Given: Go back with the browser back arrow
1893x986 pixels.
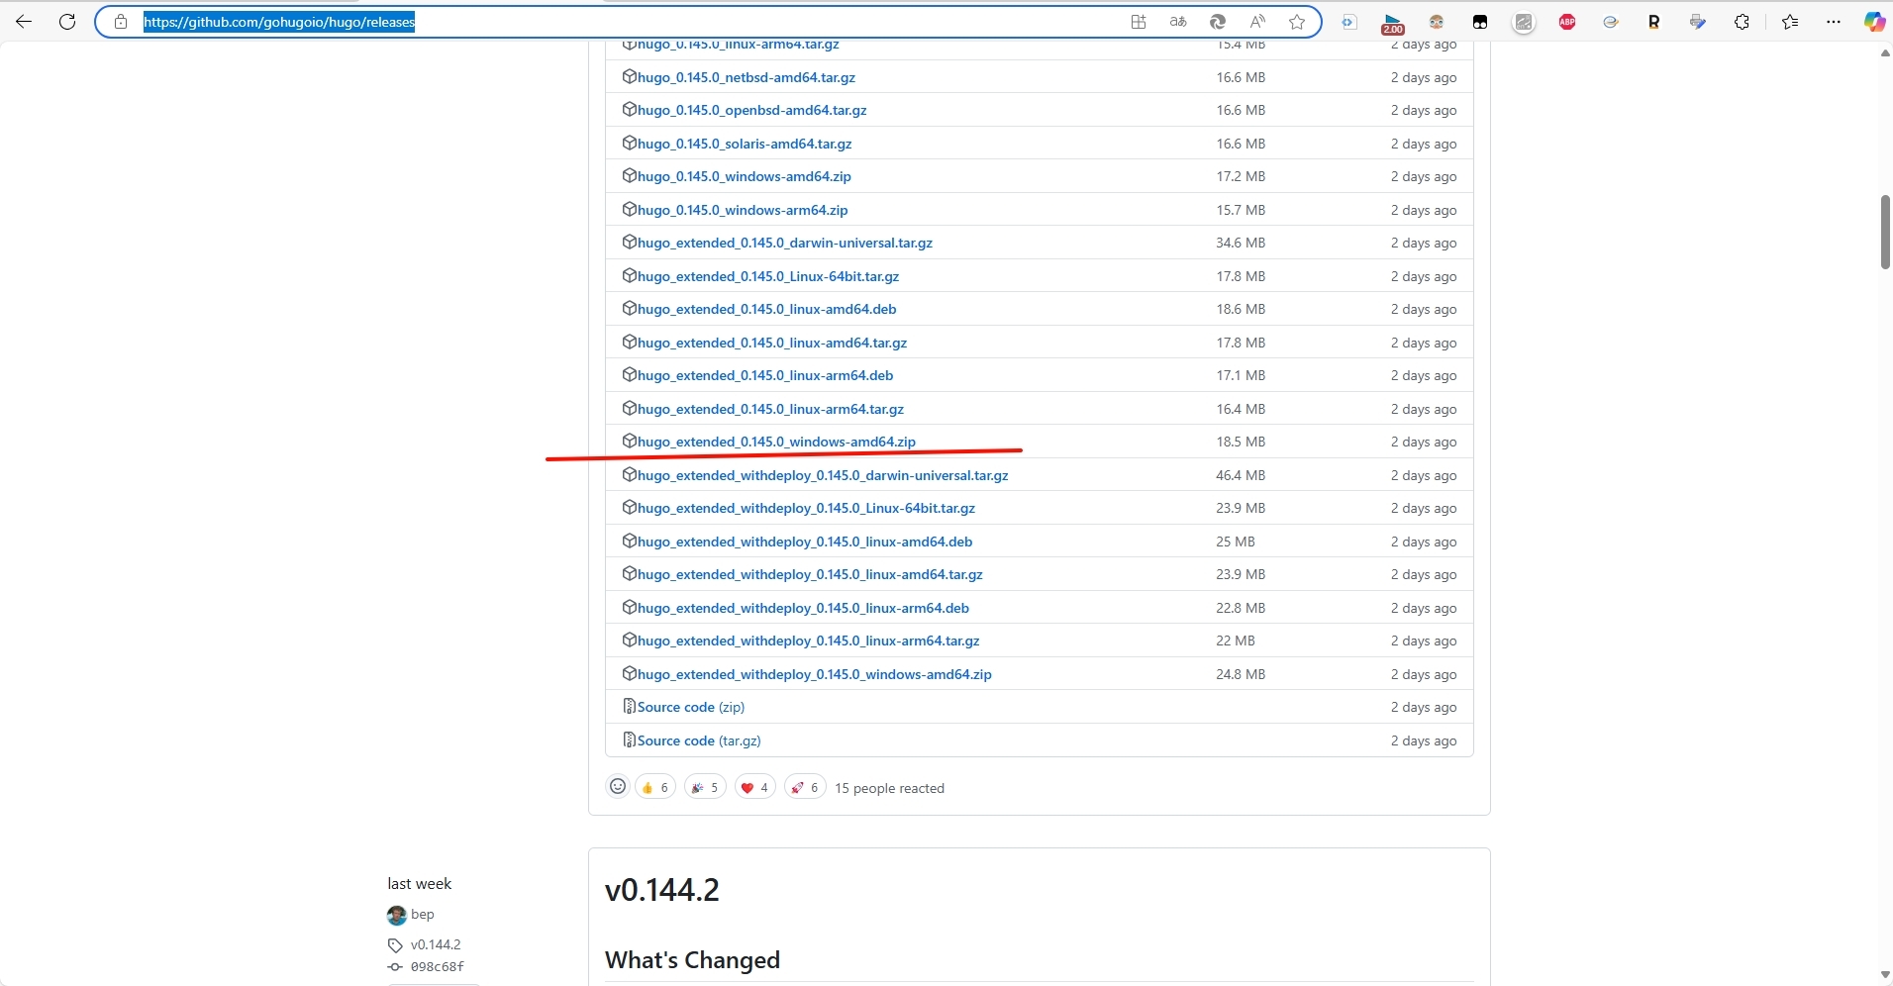Looking at the screenshot, I should coord(24,22).
